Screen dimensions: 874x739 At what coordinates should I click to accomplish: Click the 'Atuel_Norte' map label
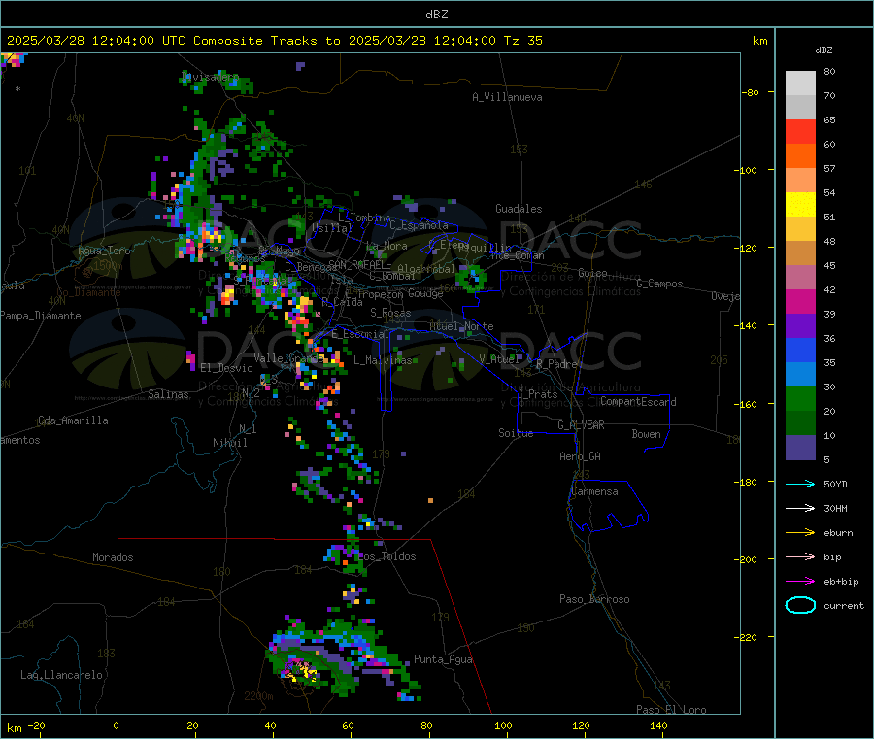[461, 326]
